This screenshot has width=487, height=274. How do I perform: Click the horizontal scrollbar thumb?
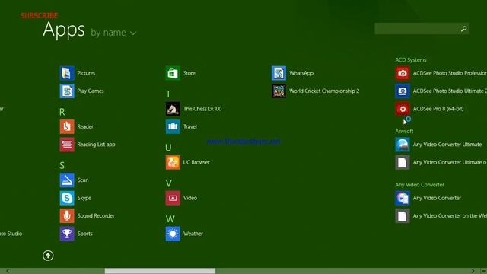[x=160, y=271]
